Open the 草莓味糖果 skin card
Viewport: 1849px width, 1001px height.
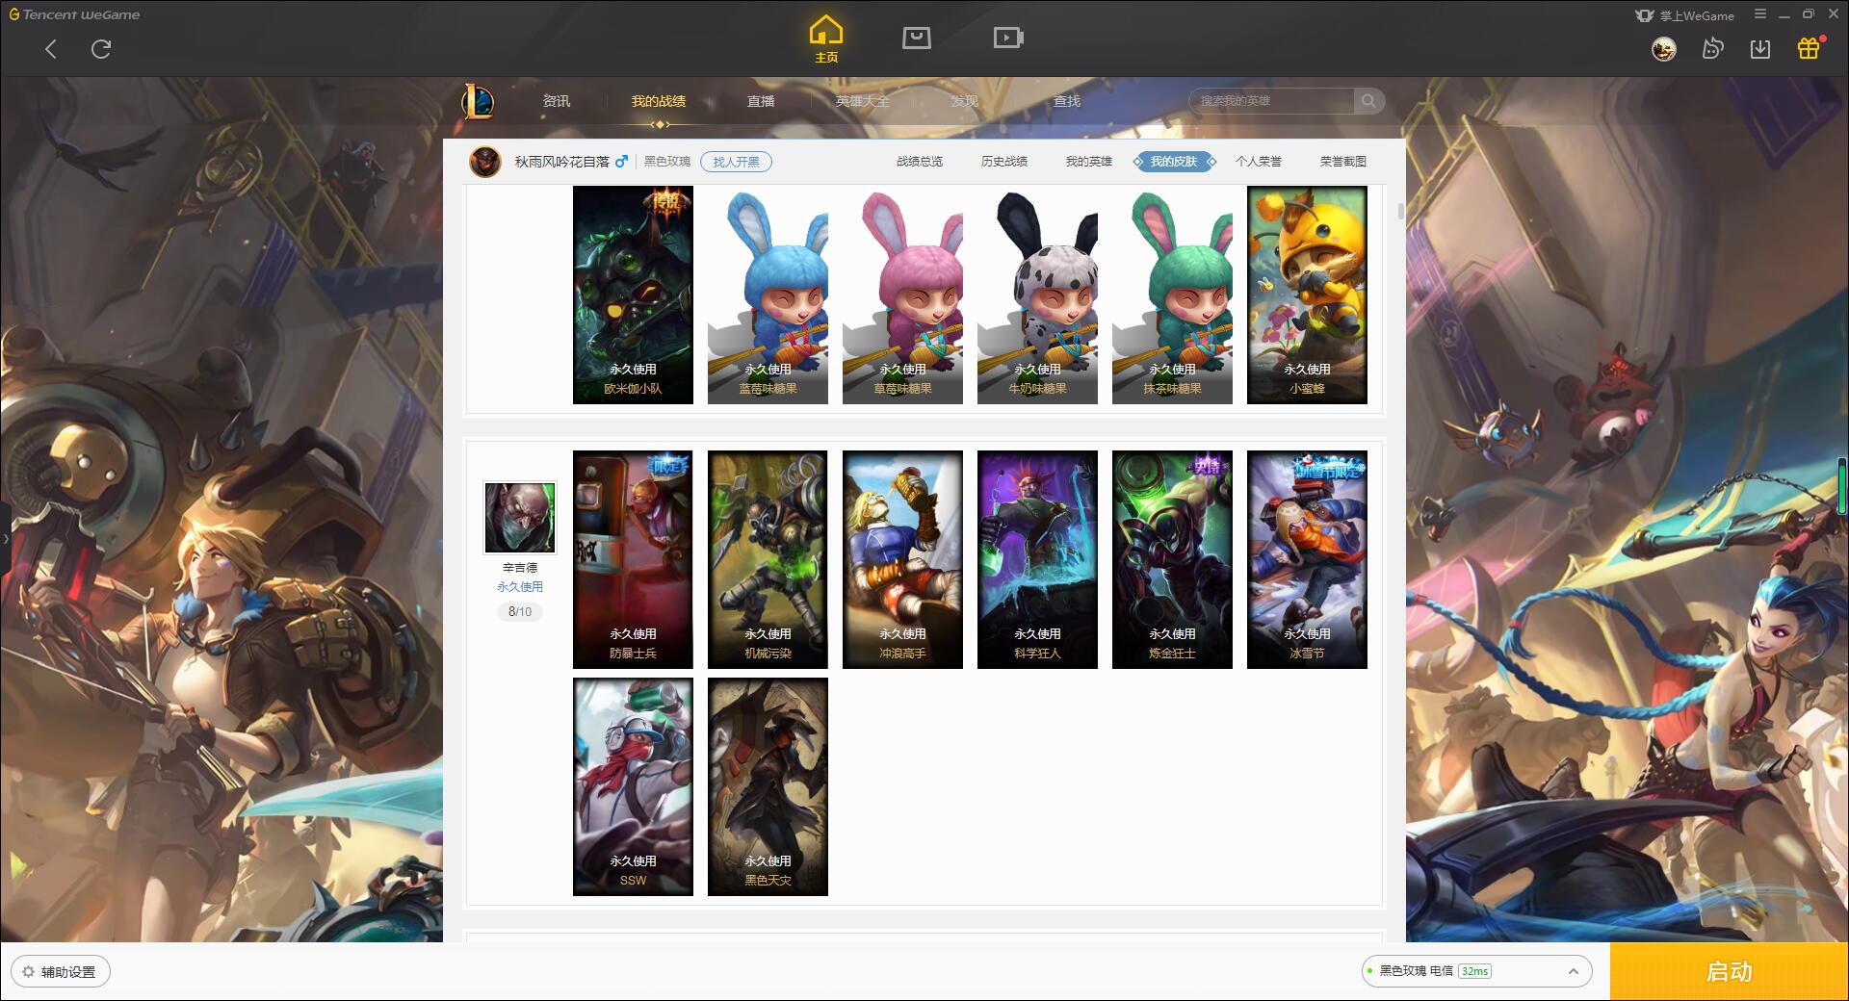(x=902, y=295)
